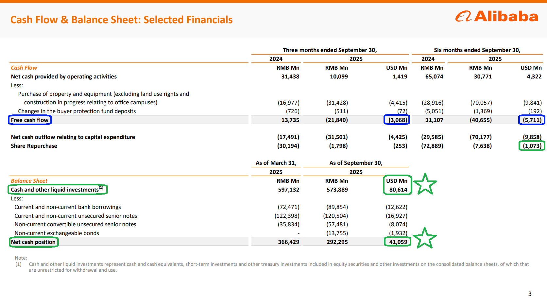547x307 pixels.
Task: Click the slide title Cash Flow & Balance Sheet
Action: [121, 20]
